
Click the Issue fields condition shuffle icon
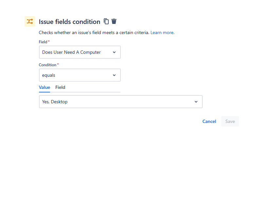[29, 21]
